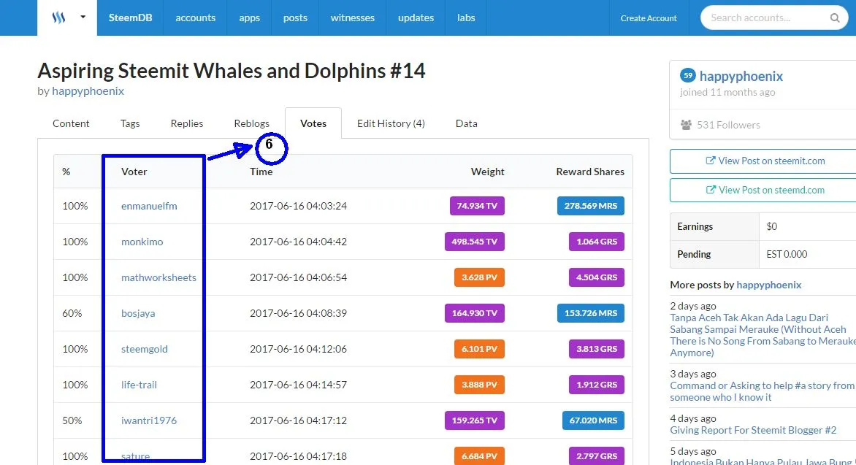Image resolution: width=856 pixels, height=465 pixels.
Task: Open the witnesses menu item
Action: 353,18
